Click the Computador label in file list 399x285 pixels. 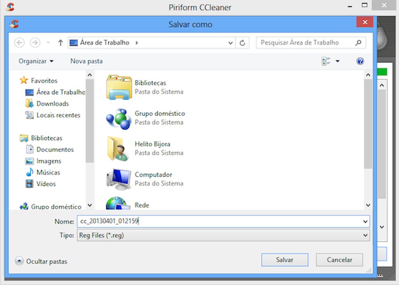point(153,175)
